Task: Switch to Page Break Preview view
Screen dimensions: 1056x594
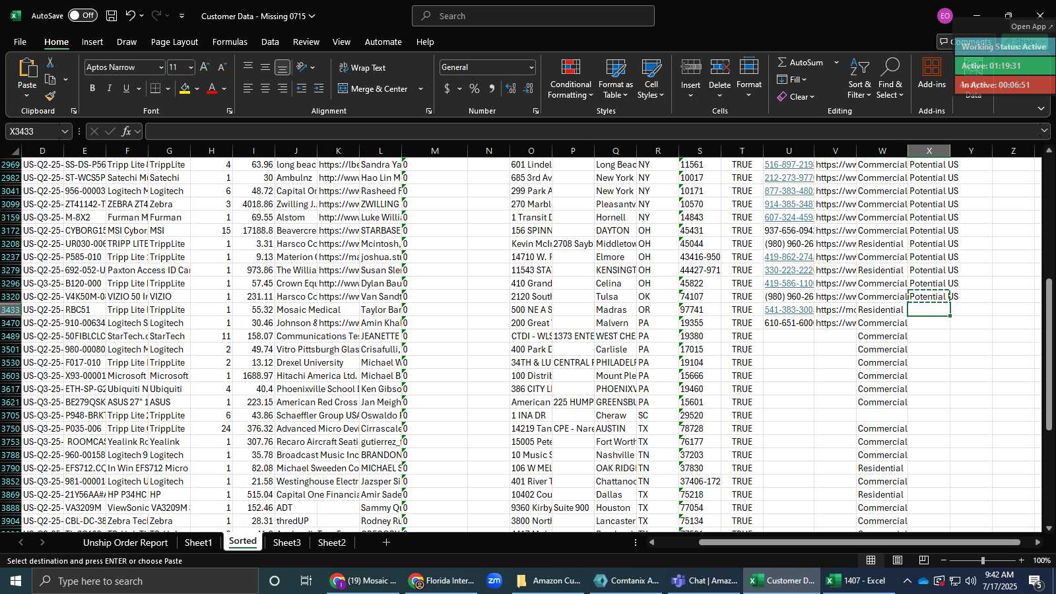Action: pos(924,560)
